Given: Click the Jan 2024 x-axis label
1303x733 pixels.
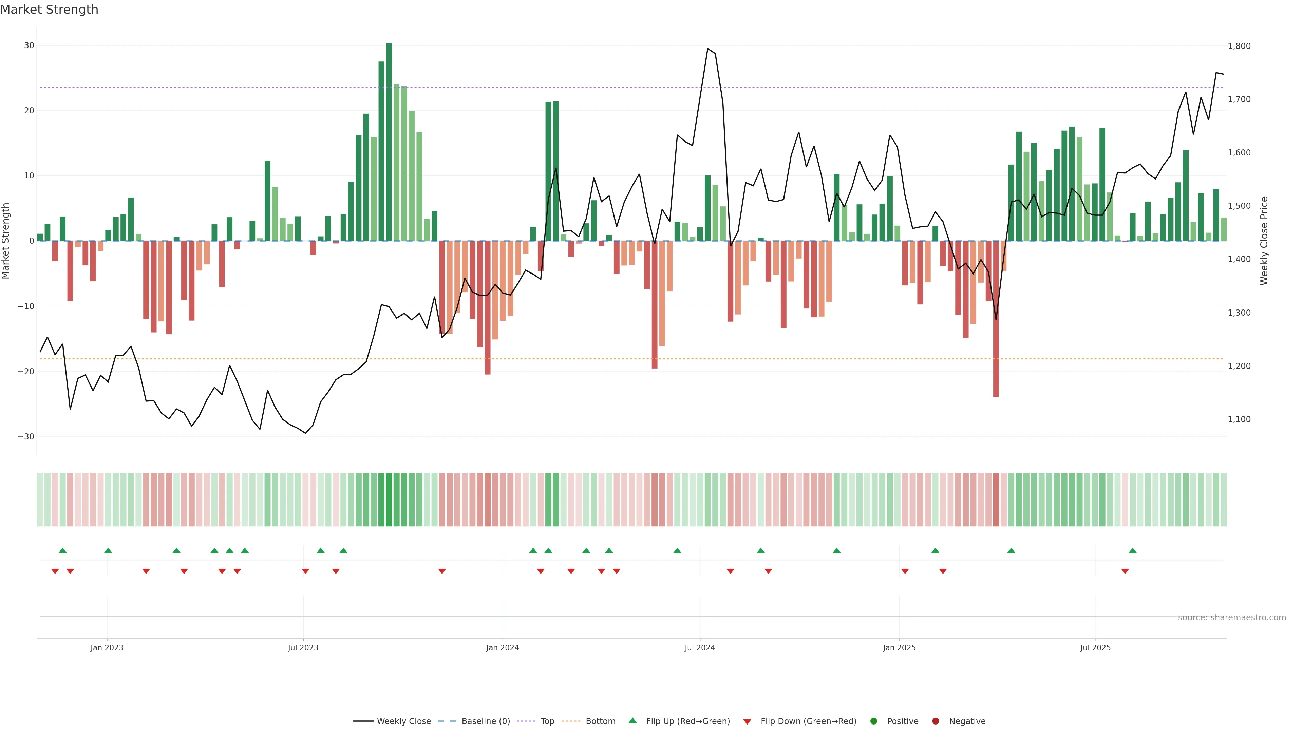Looking at the screenshot, I should (502, 647).
